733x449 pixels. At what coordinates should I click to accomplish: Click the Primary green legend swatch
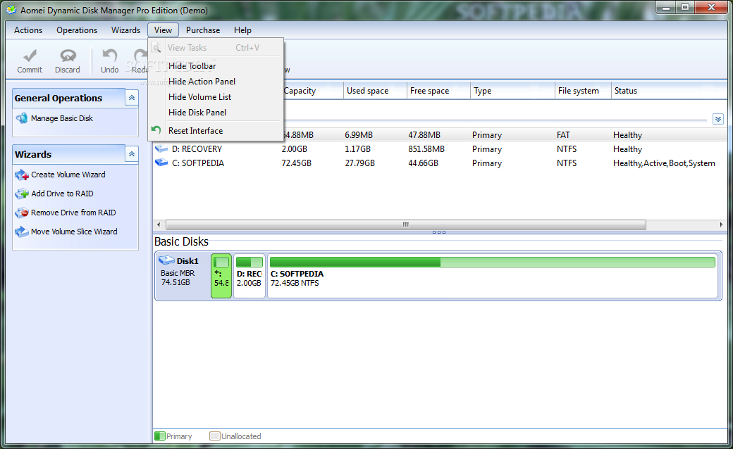point(160,436)
